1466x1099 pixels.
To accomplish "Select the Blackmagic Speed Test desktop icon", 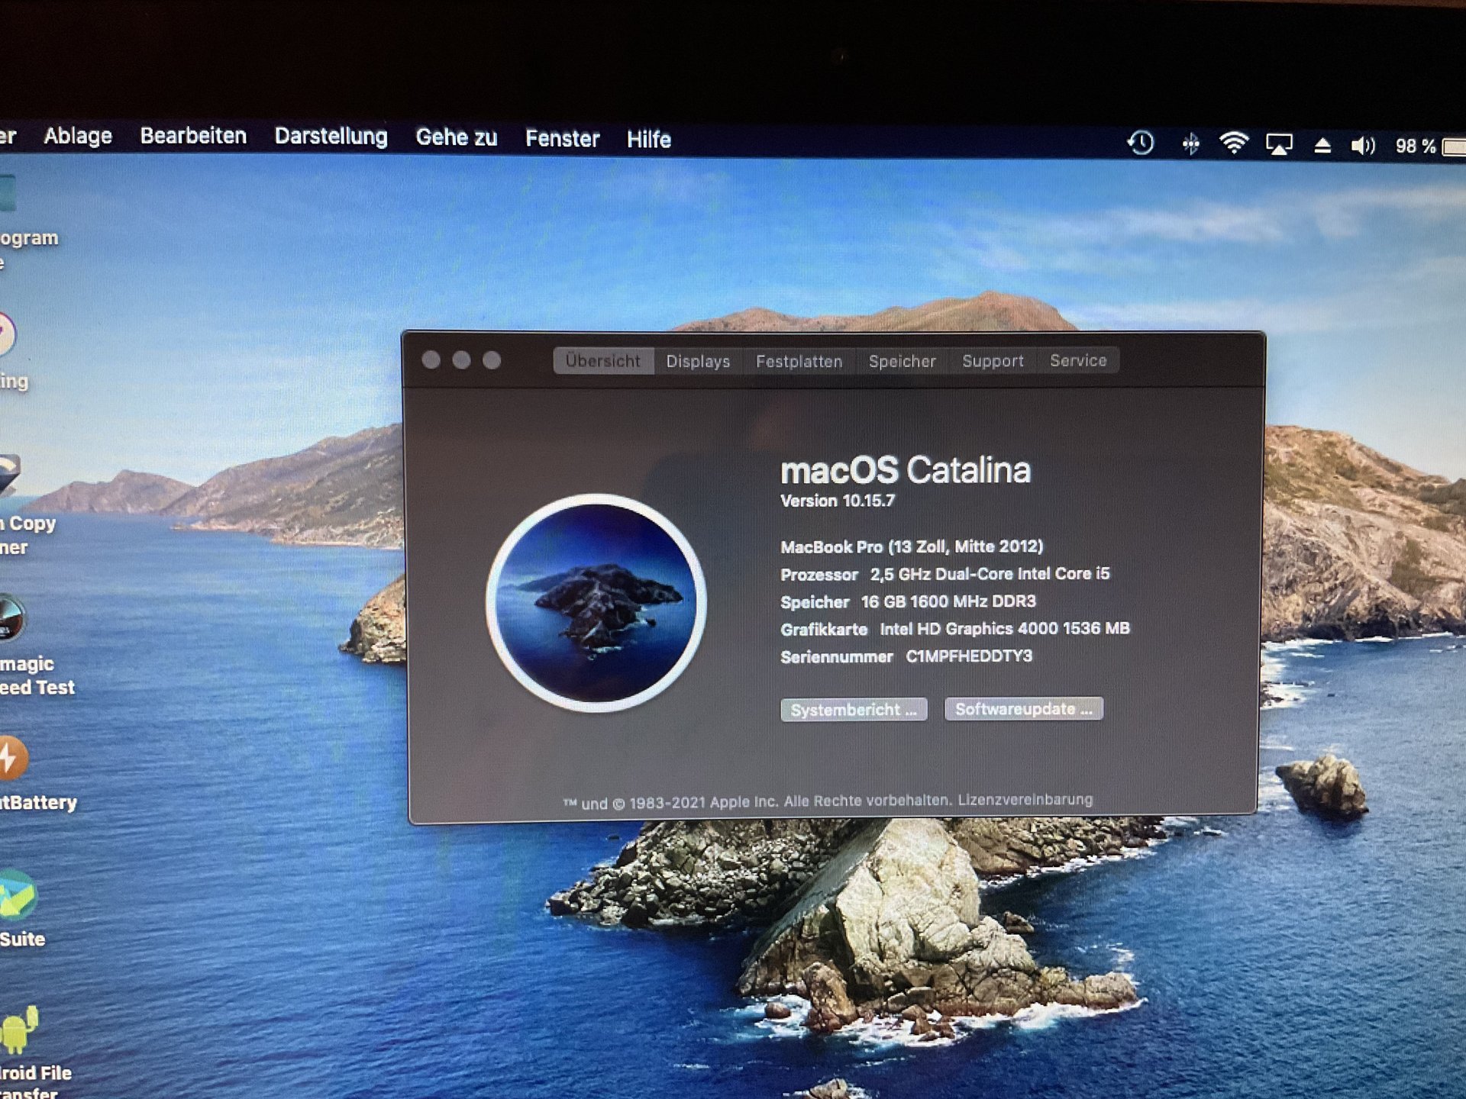I will (11, 617).
